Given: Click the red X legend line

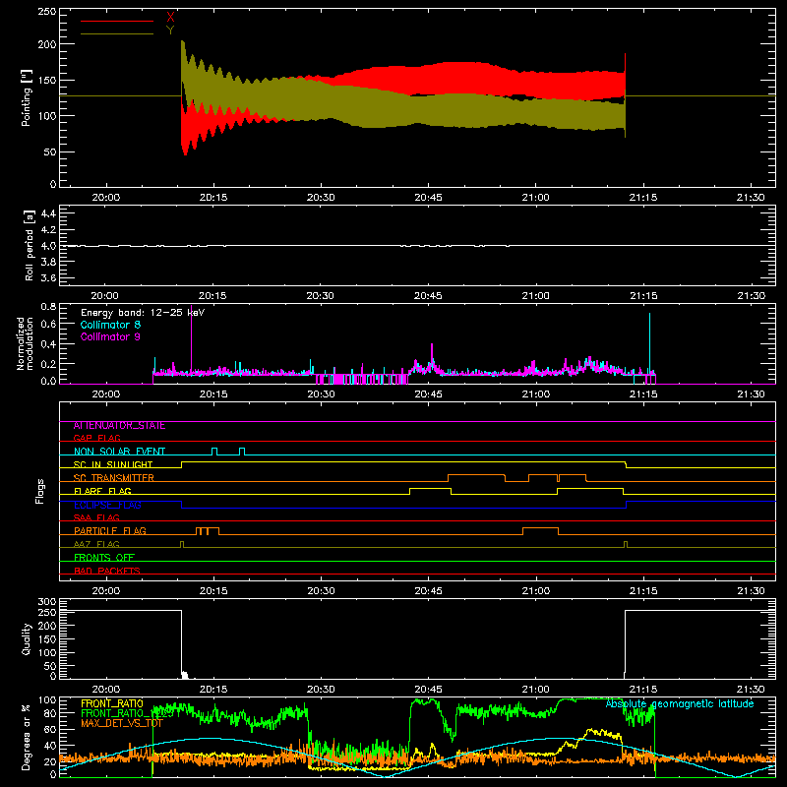Looking at the screenshot, I should click(116, 21).
